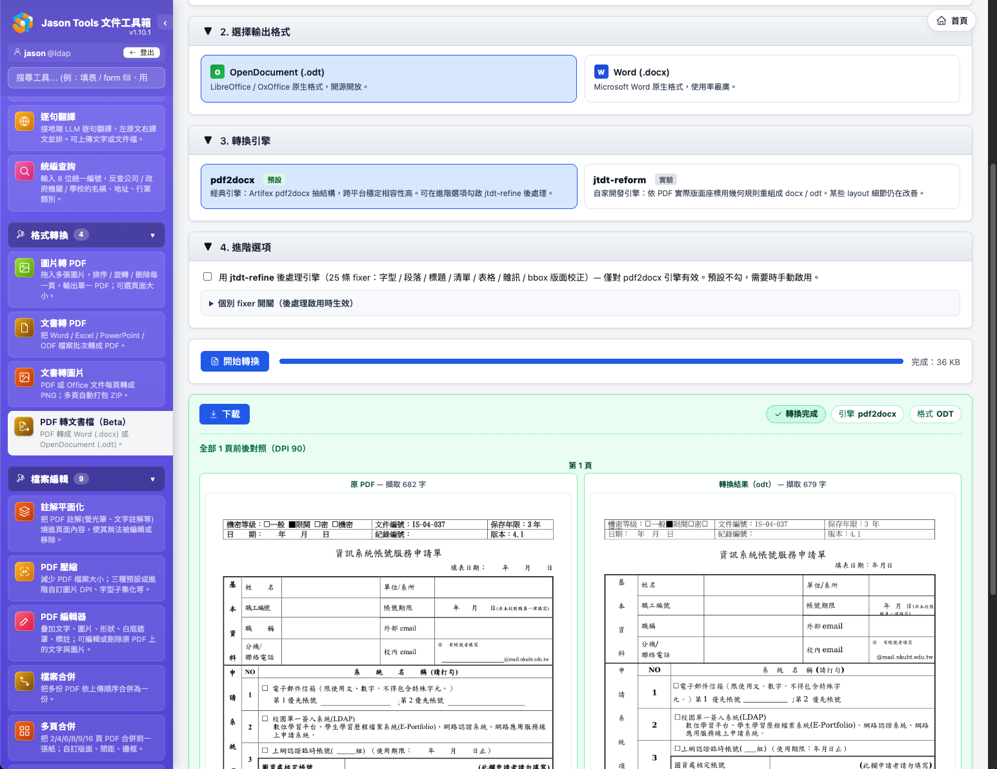Expand 個別 fixer 開關 details

(x=580, y=303)
